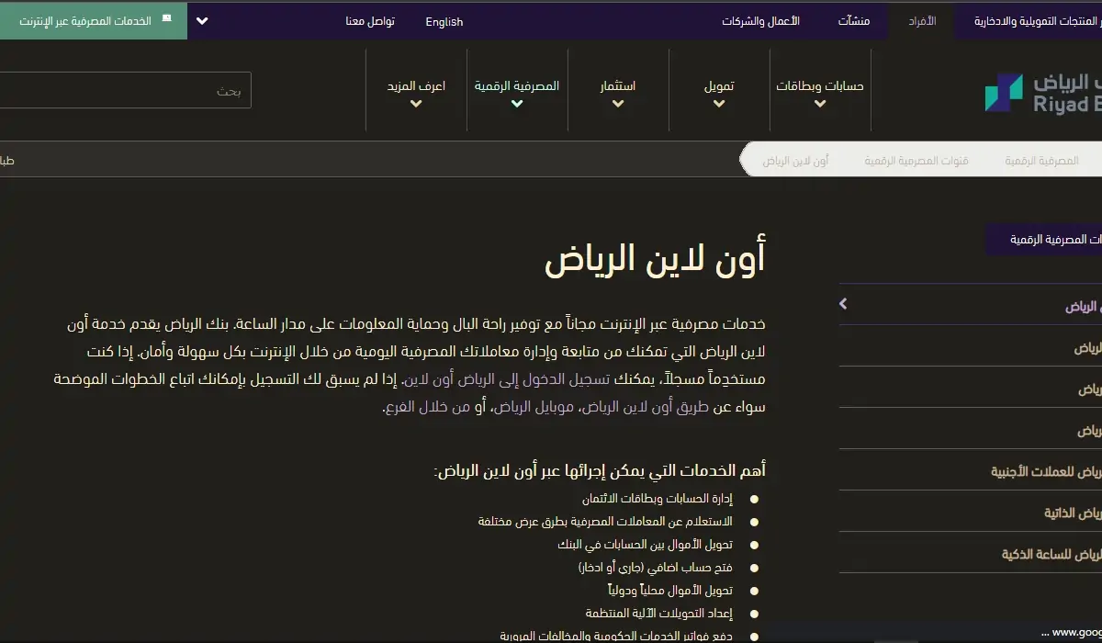Go to قنوات المصرفية الرقمية breadcrumb
The width and height of the screenshot is (1102, 643).
pyautogui.click(x=916, y=161)
